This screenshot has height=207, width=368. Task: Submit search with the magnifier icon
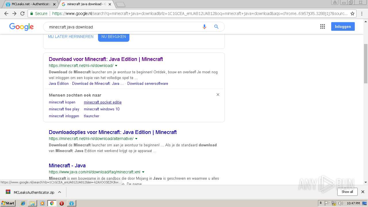216,27
